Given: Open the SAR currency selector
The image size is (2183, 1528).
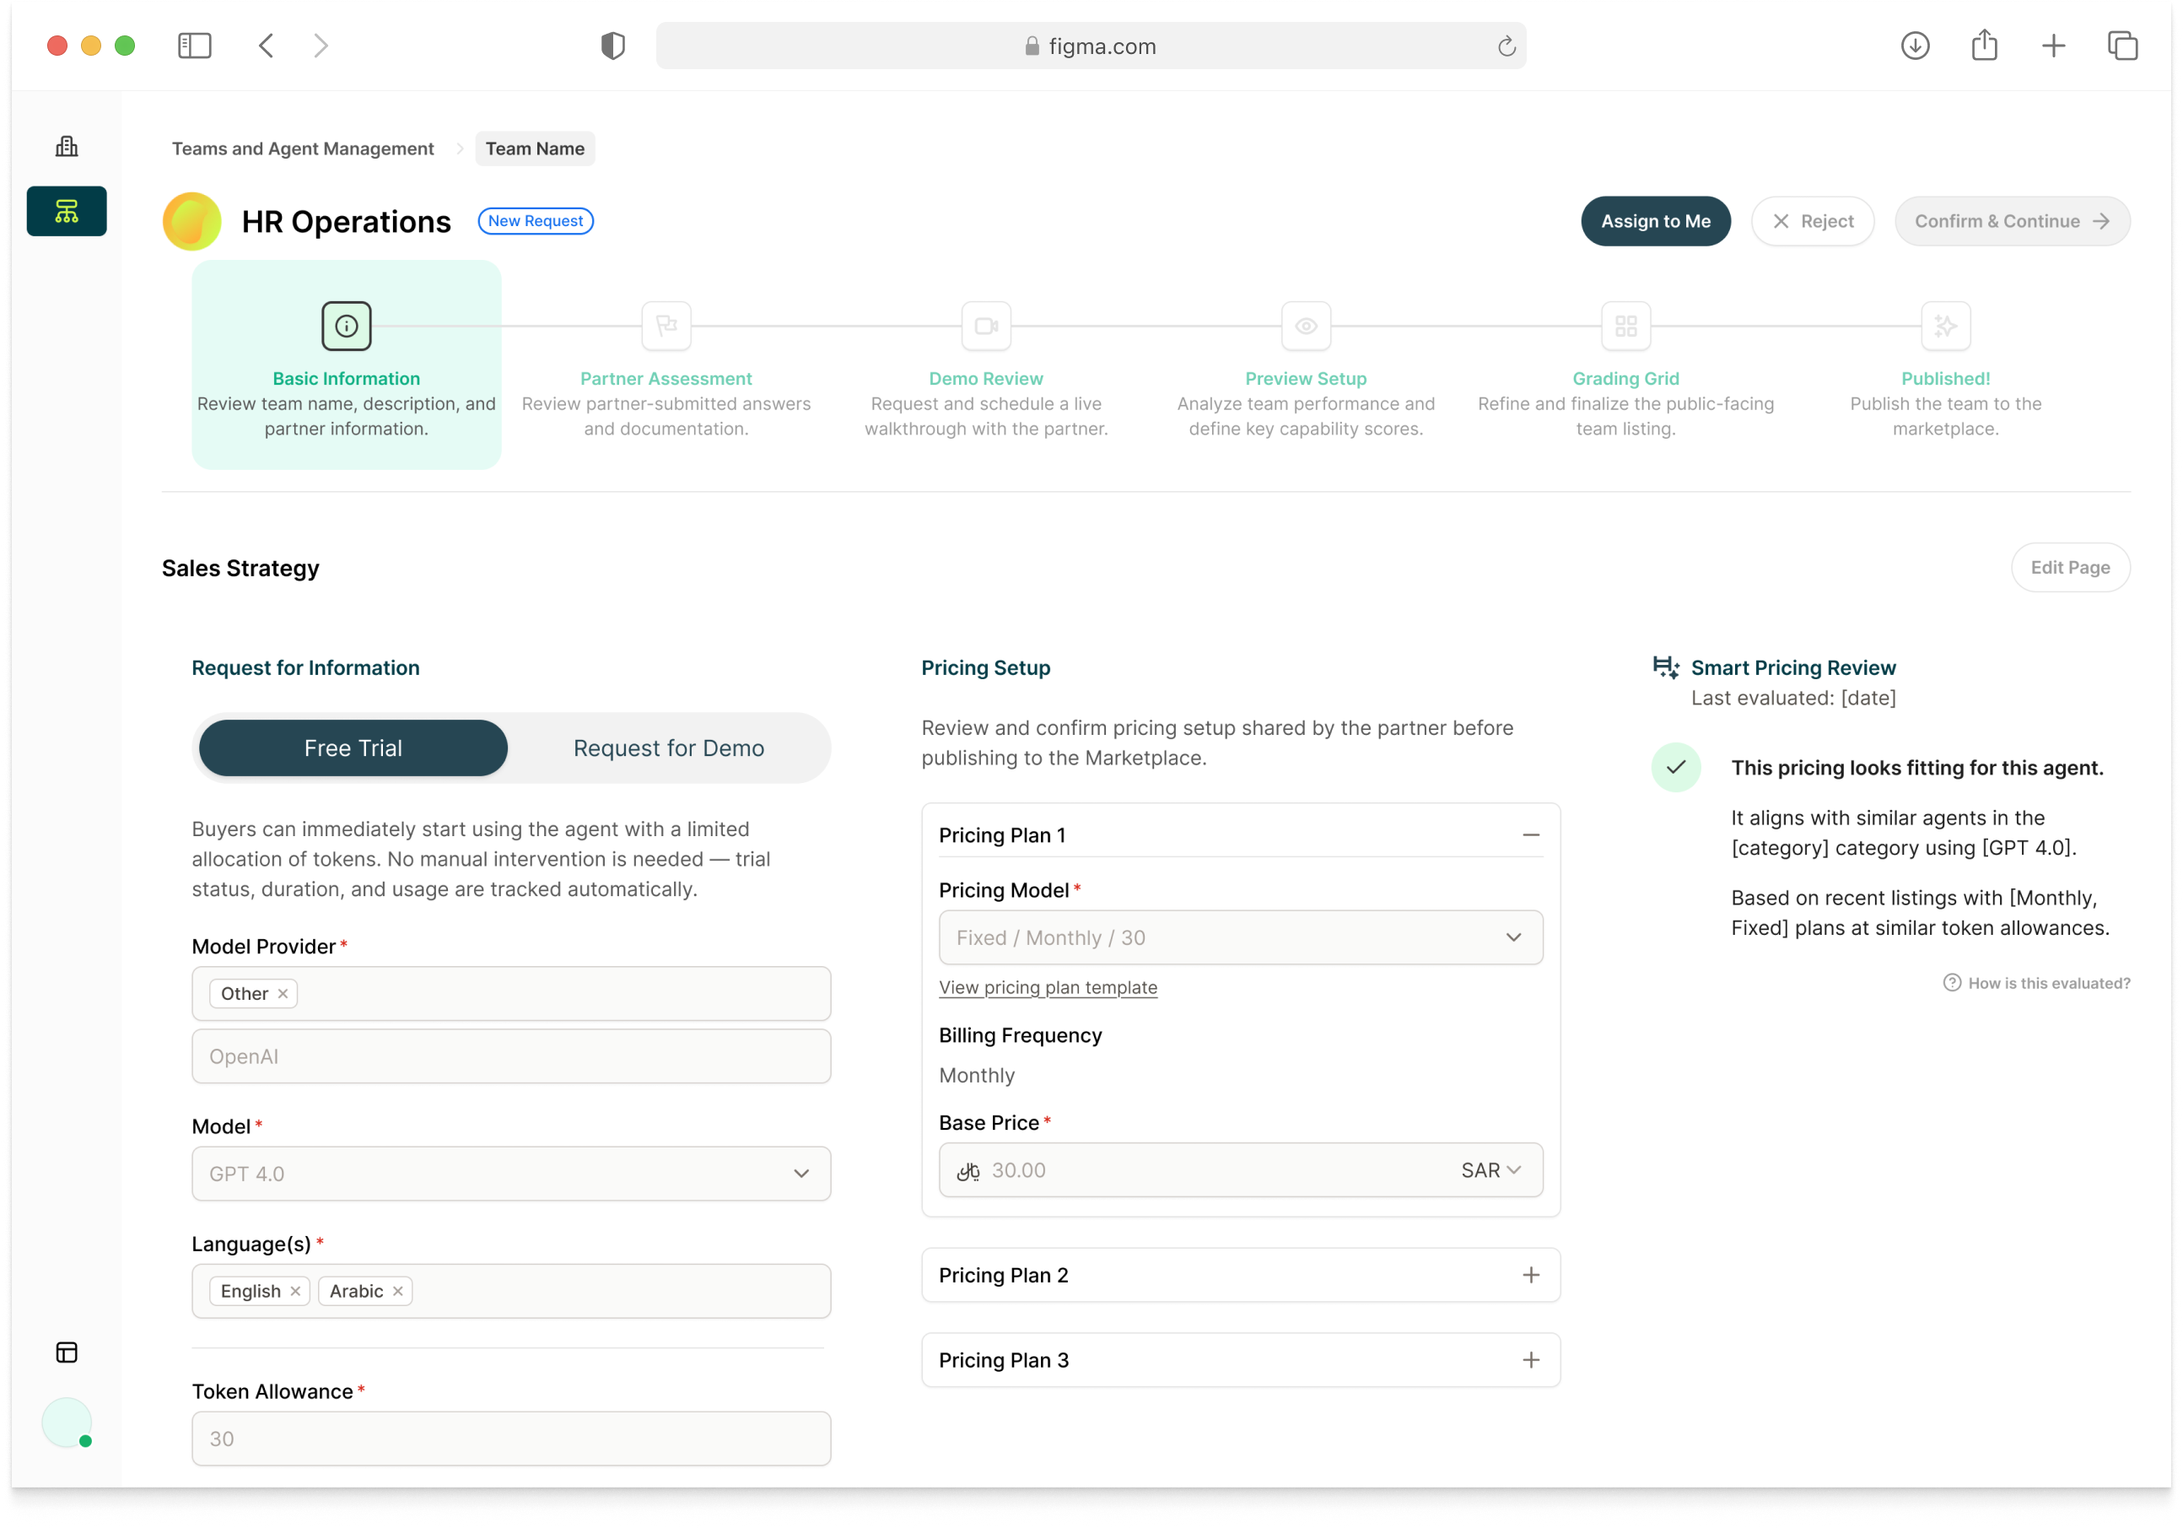Looking at the screenshot, I should pyautogui.click(x=1490, y=1170).
